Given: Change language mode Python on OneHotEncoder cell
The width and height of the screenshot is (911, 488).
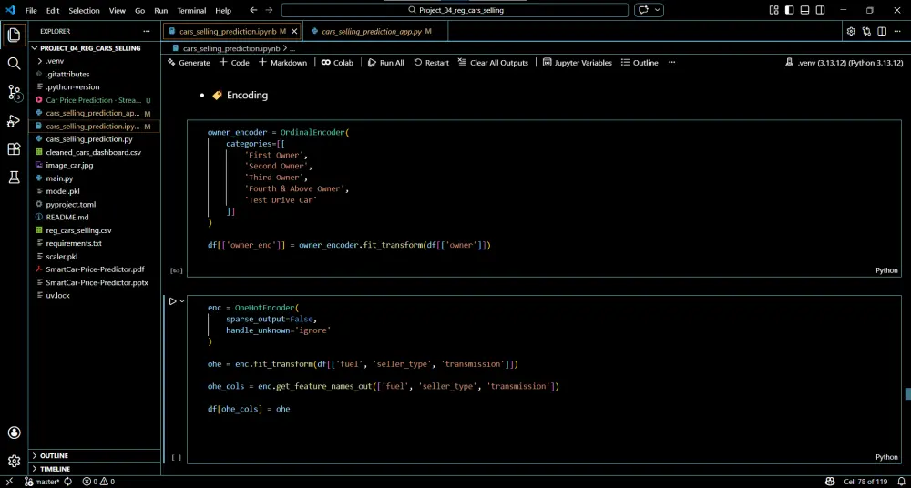Looking at the screenshot, I should 886,457.
